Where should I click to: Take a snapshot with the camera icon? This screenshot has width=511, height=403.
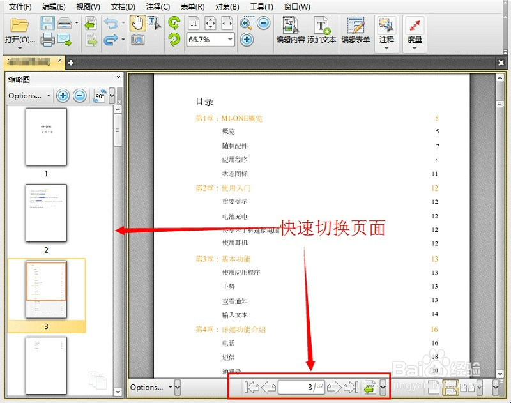(137, 38)
